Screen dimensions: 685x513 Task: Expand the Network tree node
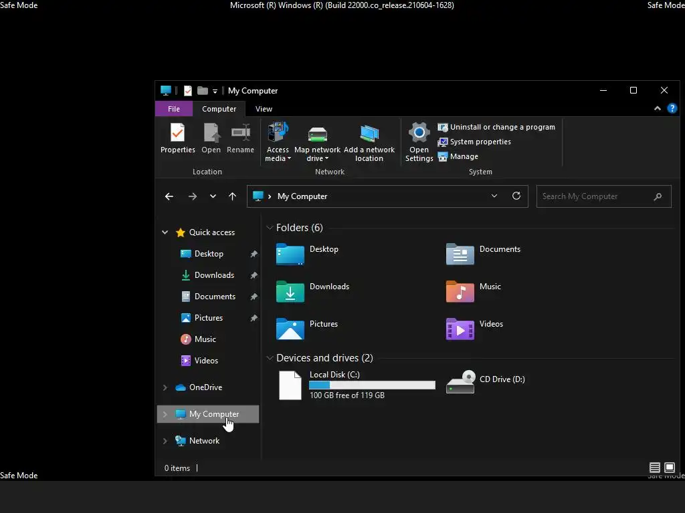pyautogui.click(x=165, y=441)
